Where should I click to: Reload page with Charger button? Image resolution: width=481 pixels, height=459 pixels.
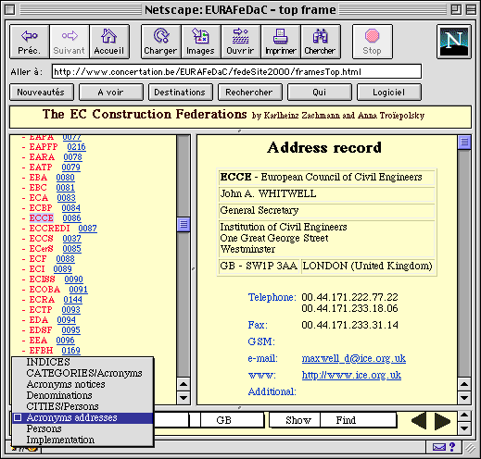point(161,42)
